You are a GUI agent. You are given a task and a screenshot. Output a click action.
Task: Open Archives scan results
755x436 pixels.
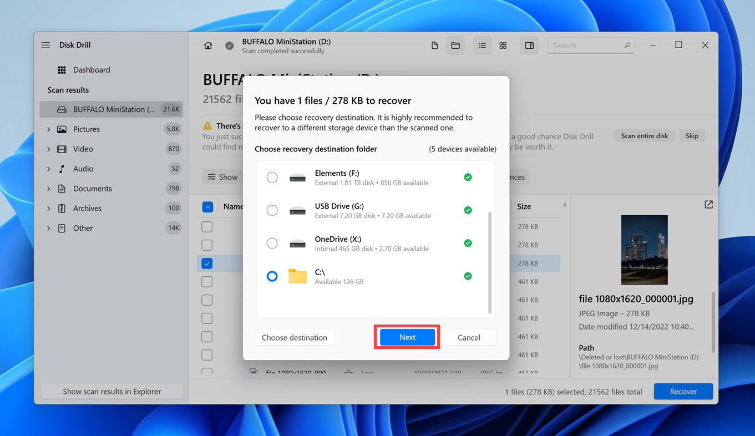(x=111, y=208)
